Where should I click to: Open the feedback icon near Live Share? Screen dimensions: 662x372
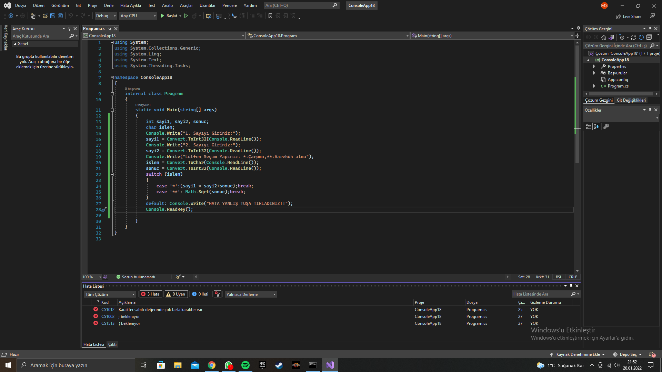coord(652,16)
